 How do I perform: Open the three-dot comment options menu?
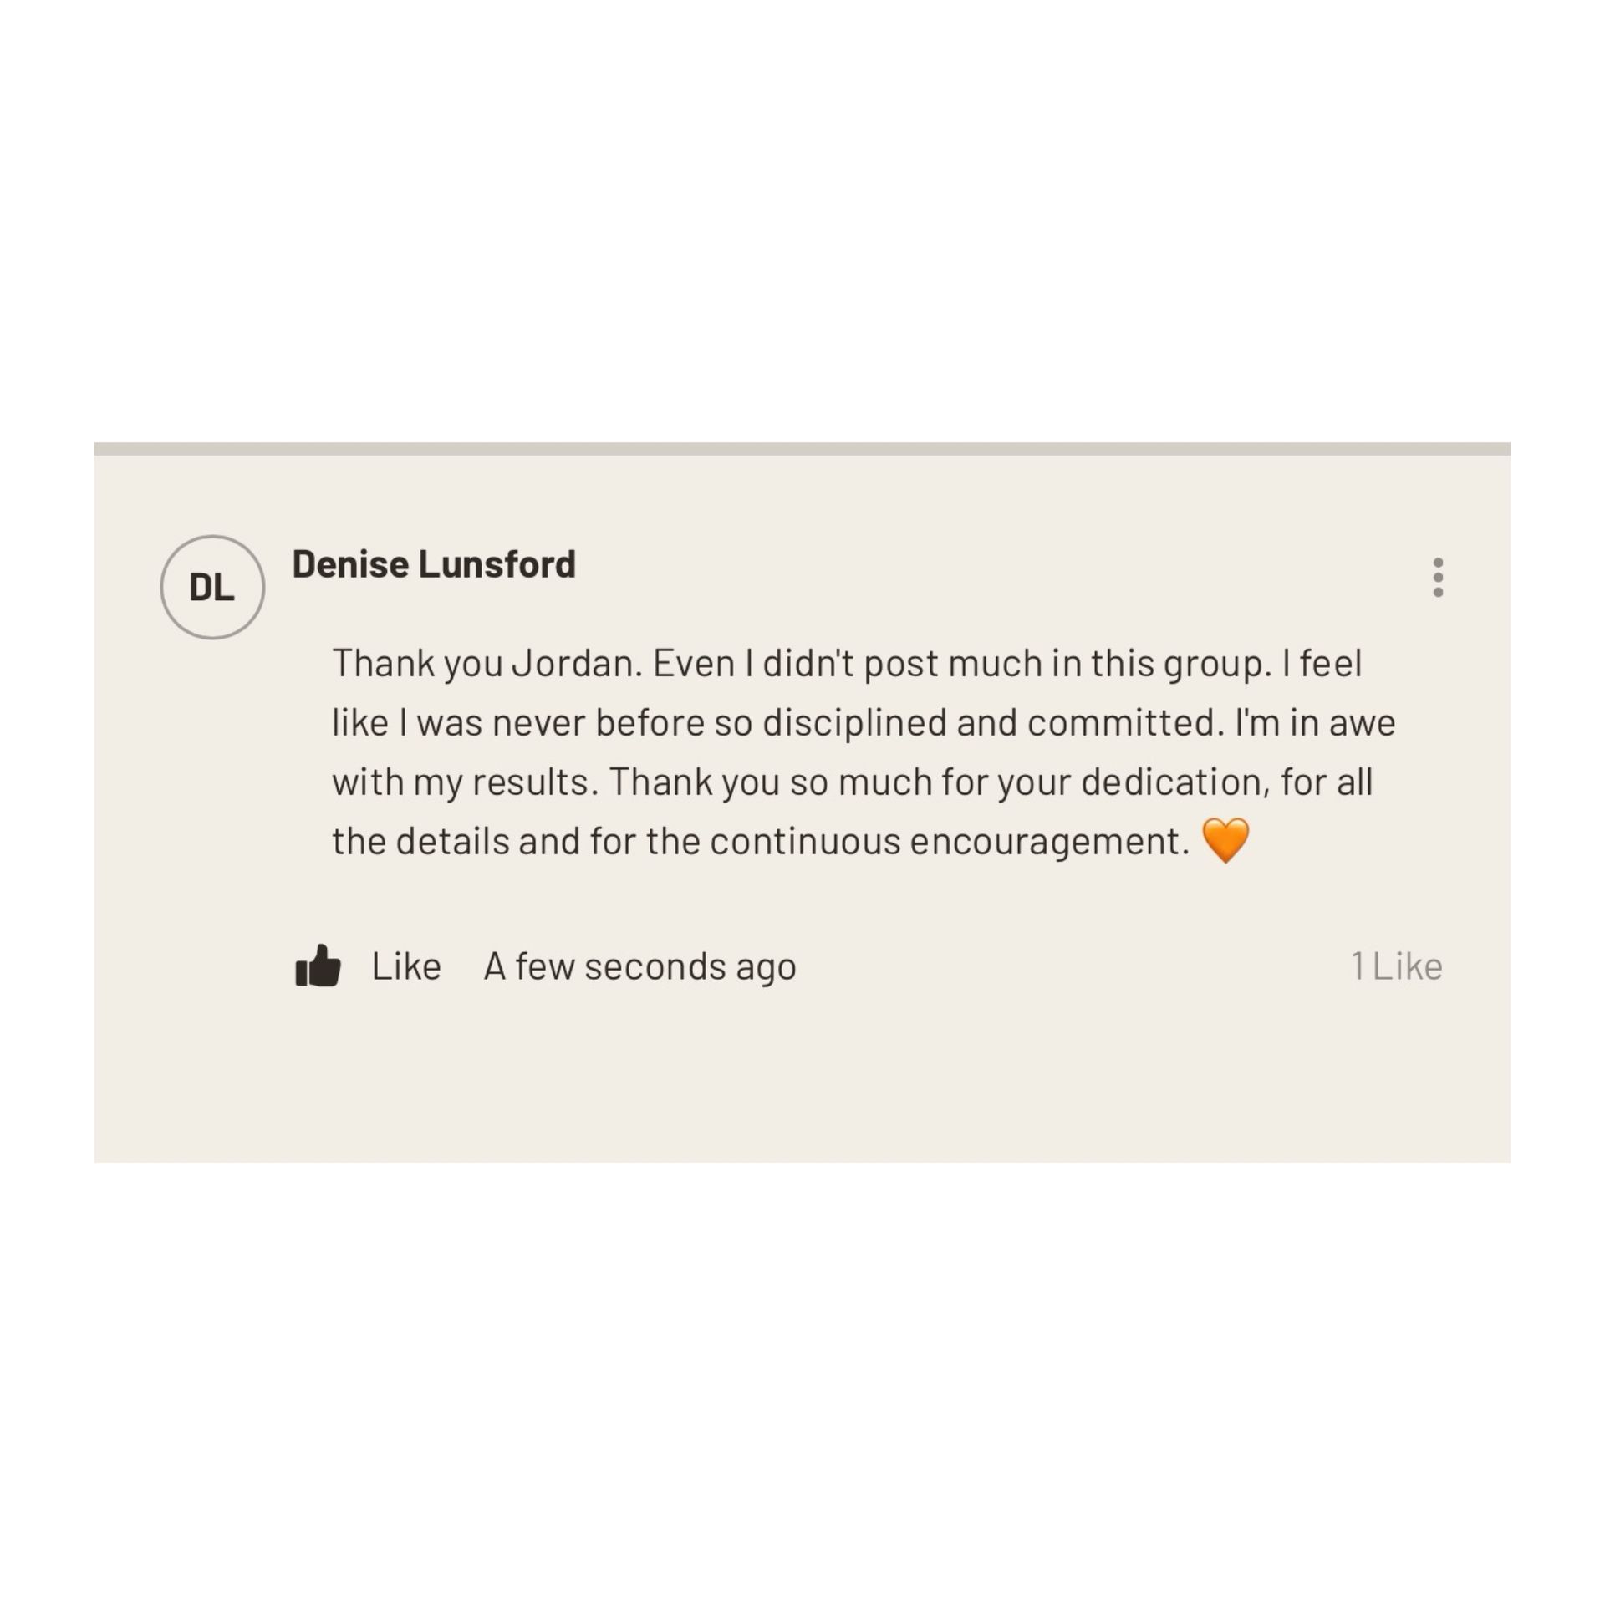pos(1438,578)
